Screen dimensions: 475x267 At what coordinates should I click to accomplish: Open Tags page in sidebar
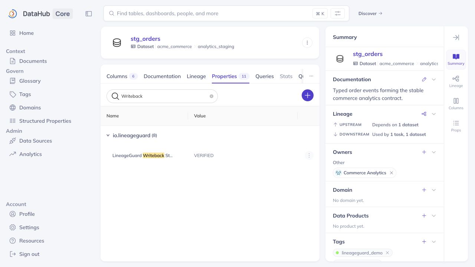pyautogui.click(x=25, y=94)
